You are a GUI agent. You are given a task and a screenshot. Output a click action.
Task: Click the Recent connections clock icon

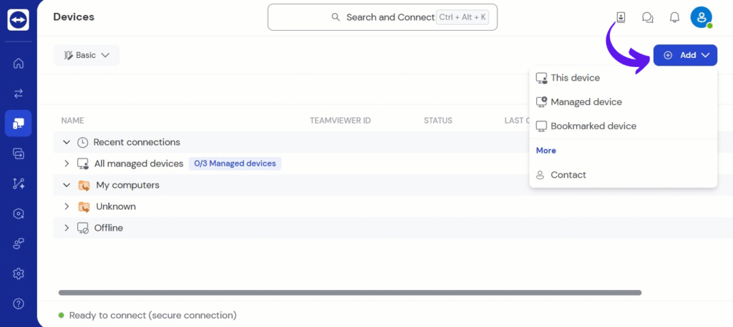(x=82, y=142)
